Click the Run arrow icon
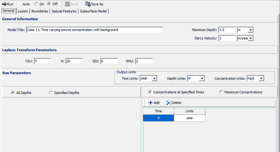Image resolution: width=280 pixels, height=152 pixels. click(x=5, y=4)
